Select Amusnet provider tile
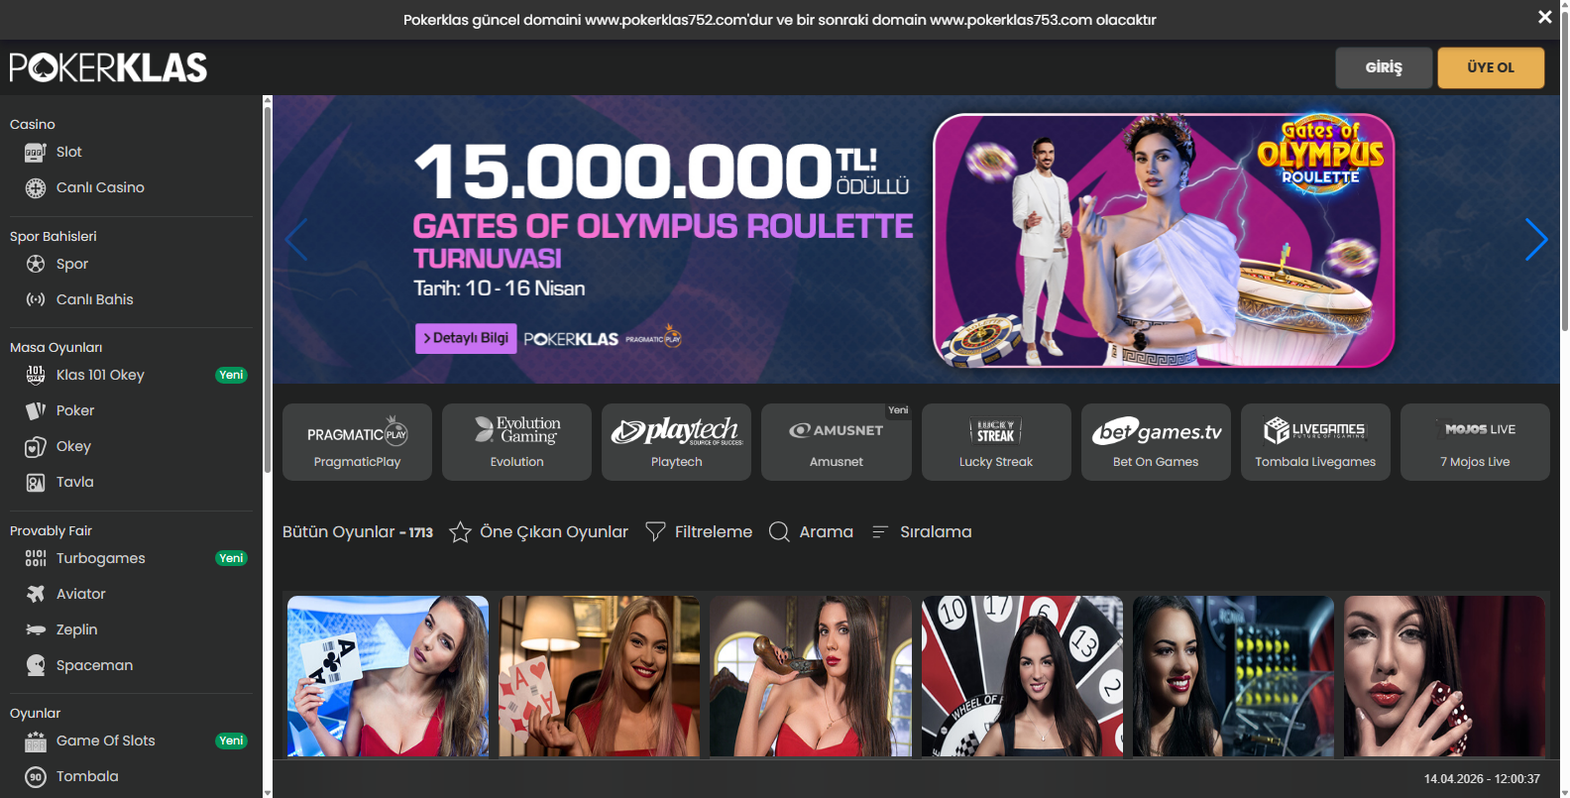Viewport: 1570px width, 798px height. 837,442
